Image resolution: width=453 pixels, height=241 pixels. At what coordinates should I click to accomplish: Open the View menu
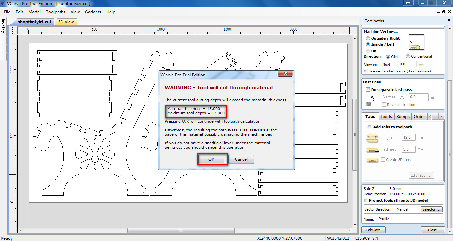click(75, 12)
